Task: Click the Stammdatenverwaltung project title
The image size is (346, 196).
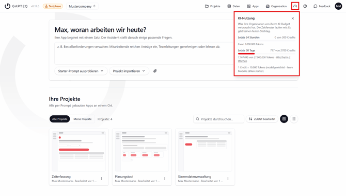Action: tap(195, 176)
